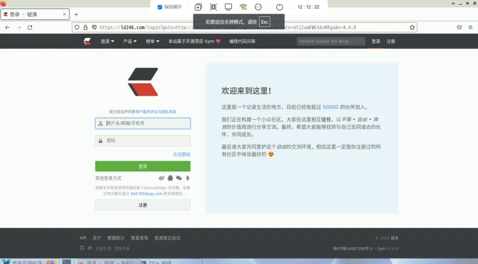Image resolution: width=478 pixels, height=264 pixels.
Task: Open the 数据统计 footer link
Action: (116, 238)
